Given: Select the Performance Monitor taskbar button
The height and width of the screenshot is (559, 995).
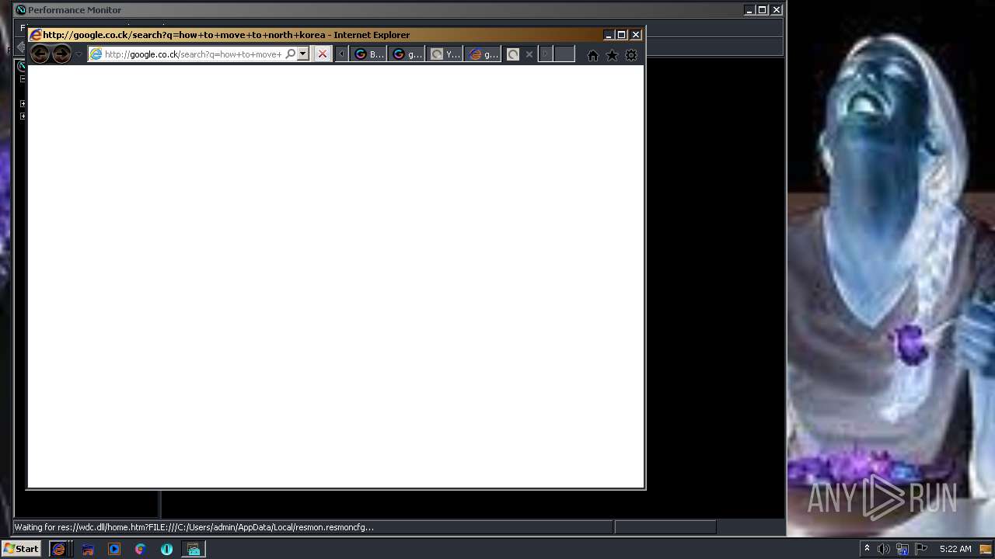Looking at the screenshot, I should click(194, 549).
